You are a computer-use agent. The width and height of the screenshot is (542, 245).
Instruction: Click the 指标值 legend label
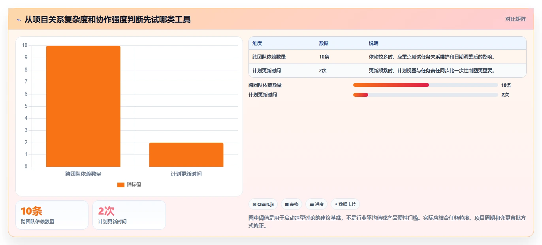[134, 185]
